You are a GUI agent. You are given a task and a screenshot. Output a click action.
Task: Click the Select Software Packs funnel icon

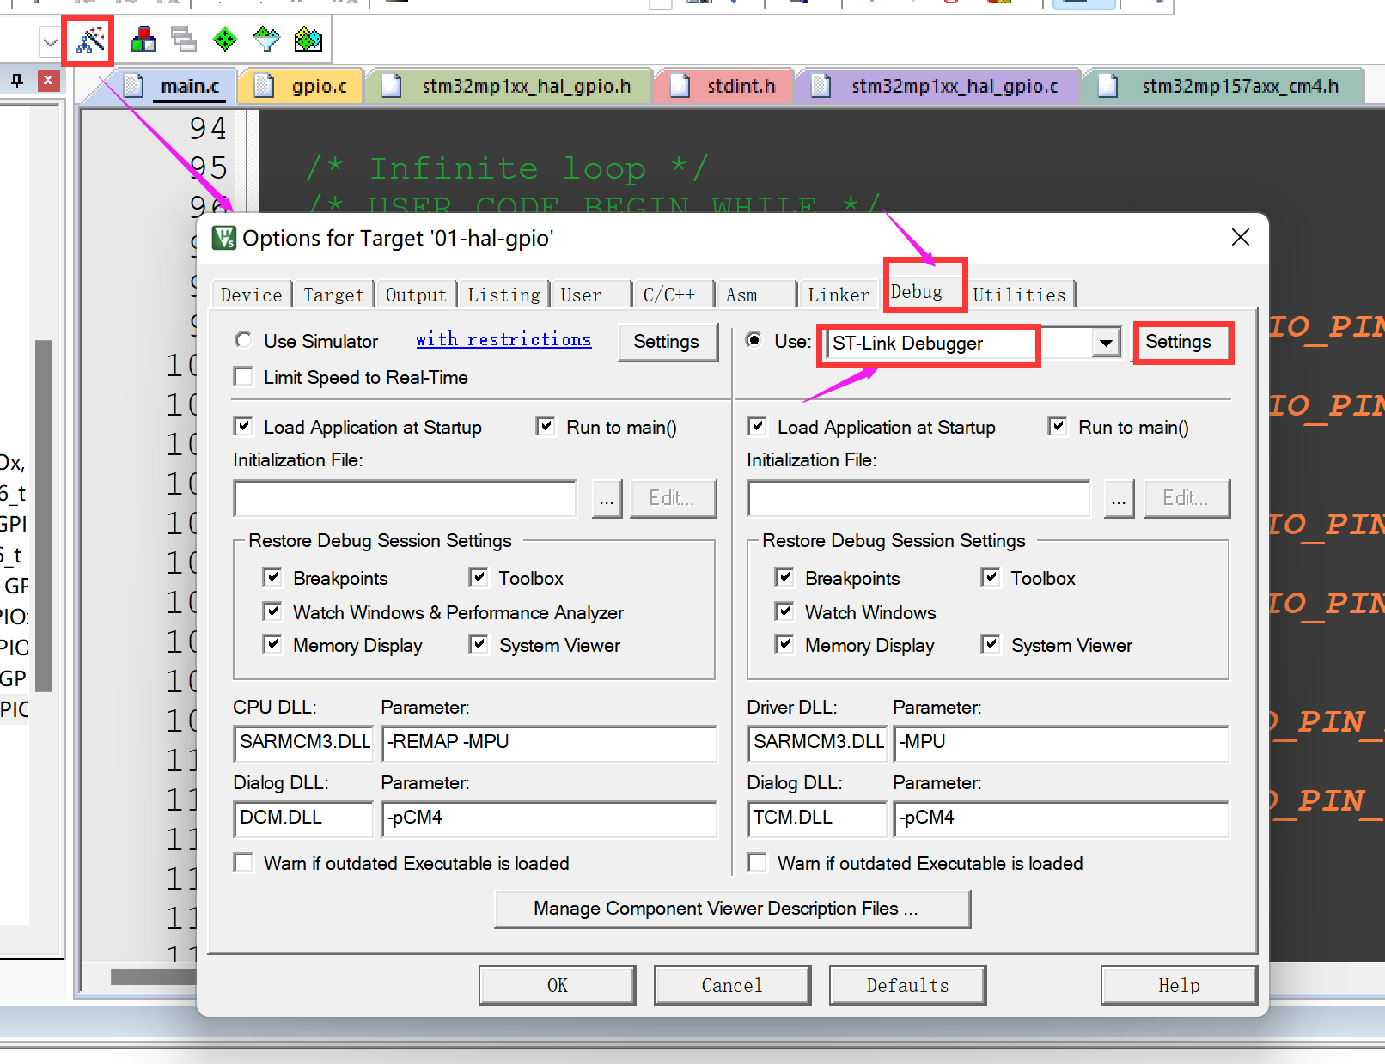266,40
